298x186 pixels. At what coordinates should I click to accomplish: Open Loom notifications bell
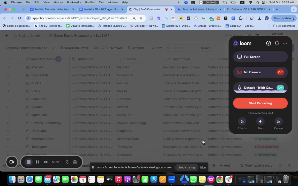point(277,43)
